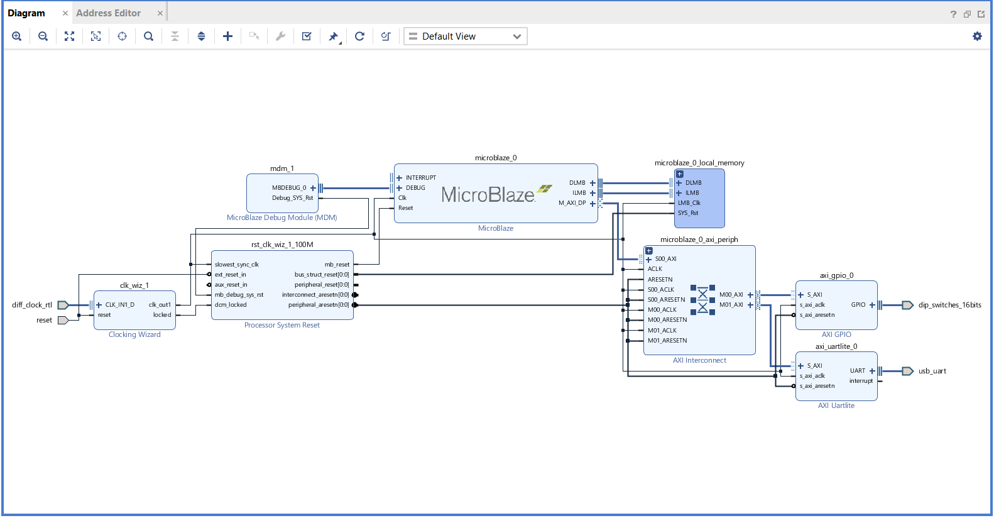Select the 'M01_ARESETN' pin
The width and height of the screenshot is (994, 518).
click(x=667, y=341)
